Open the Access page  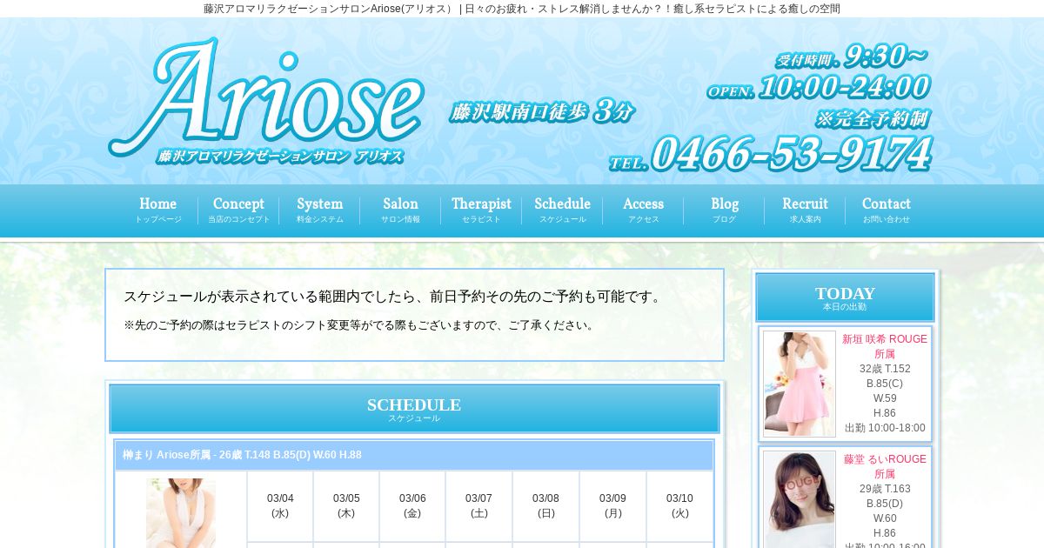[643, 210]
